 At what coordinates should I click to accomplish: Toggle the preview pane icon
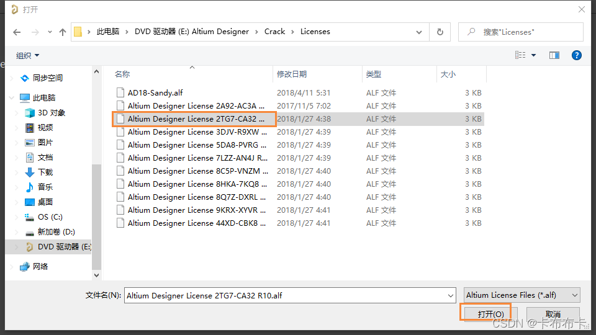554,55
